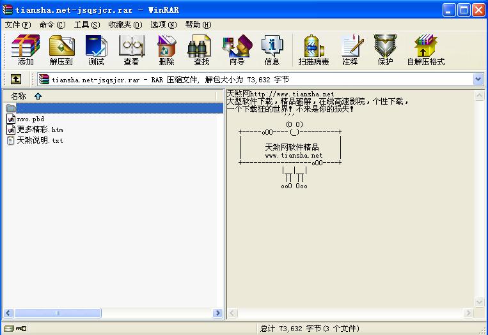Open the File (文件) menu
Screen dimensions: 488x335
tap(18, 25)
